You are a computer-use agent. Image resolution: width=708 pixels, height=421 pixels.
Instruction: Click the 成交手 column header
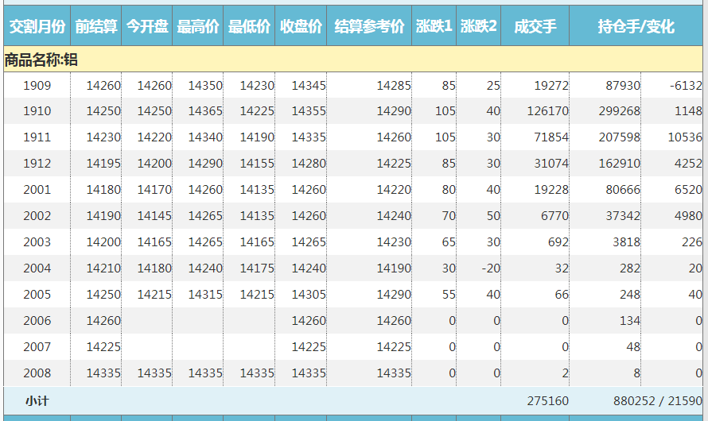click(x=535, y=27)
